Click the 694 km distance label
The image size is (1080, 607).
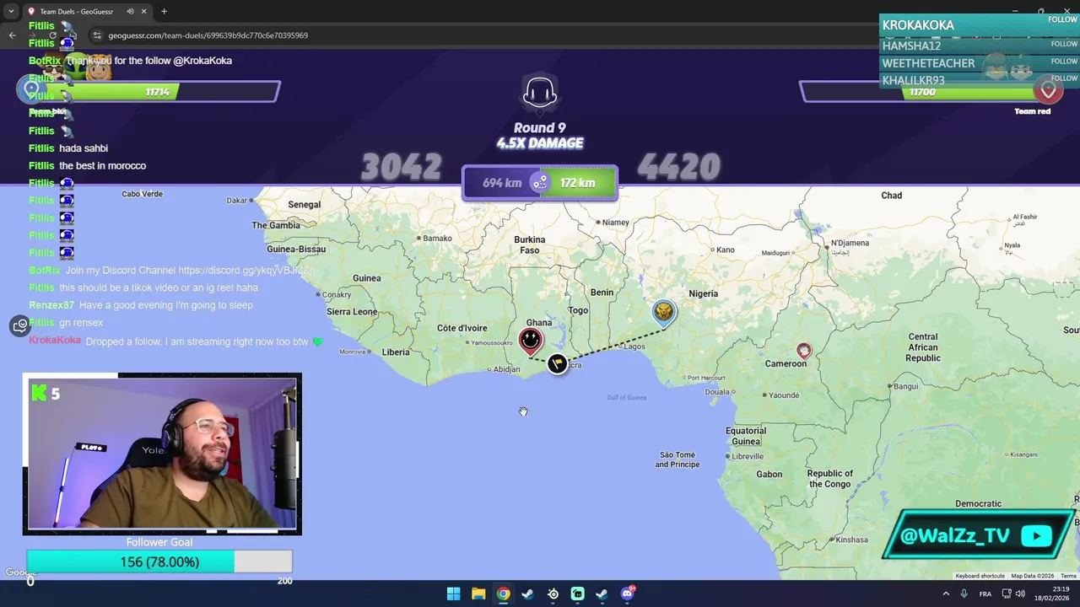coord(502,183)
